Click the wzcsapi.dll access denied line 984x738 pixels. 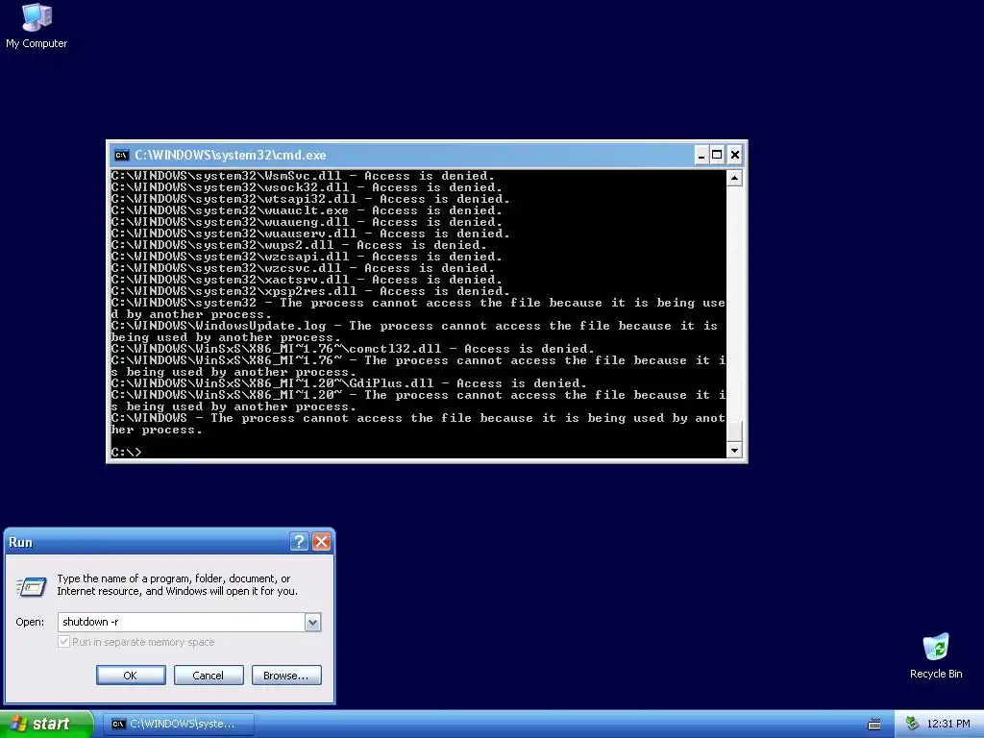point(307,257)
